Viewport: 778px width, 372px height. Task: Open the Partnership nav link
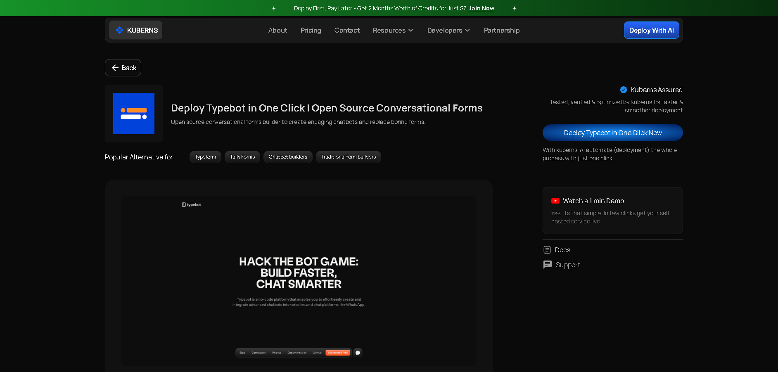[x=501, y=30]
